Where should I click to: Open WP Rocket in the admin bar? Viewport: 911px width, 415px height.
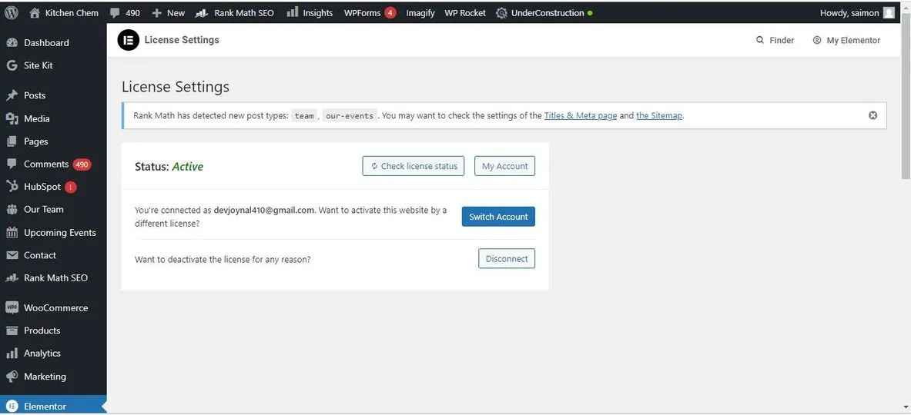pyautogui.click(x=465, y=13)
